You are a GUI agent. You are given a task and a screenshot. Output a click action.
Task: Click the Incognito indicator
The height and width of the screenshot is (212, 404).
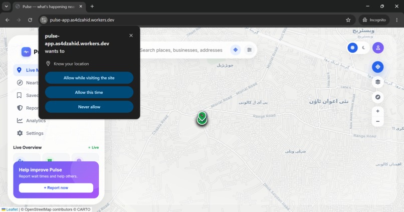click(374, 20)
